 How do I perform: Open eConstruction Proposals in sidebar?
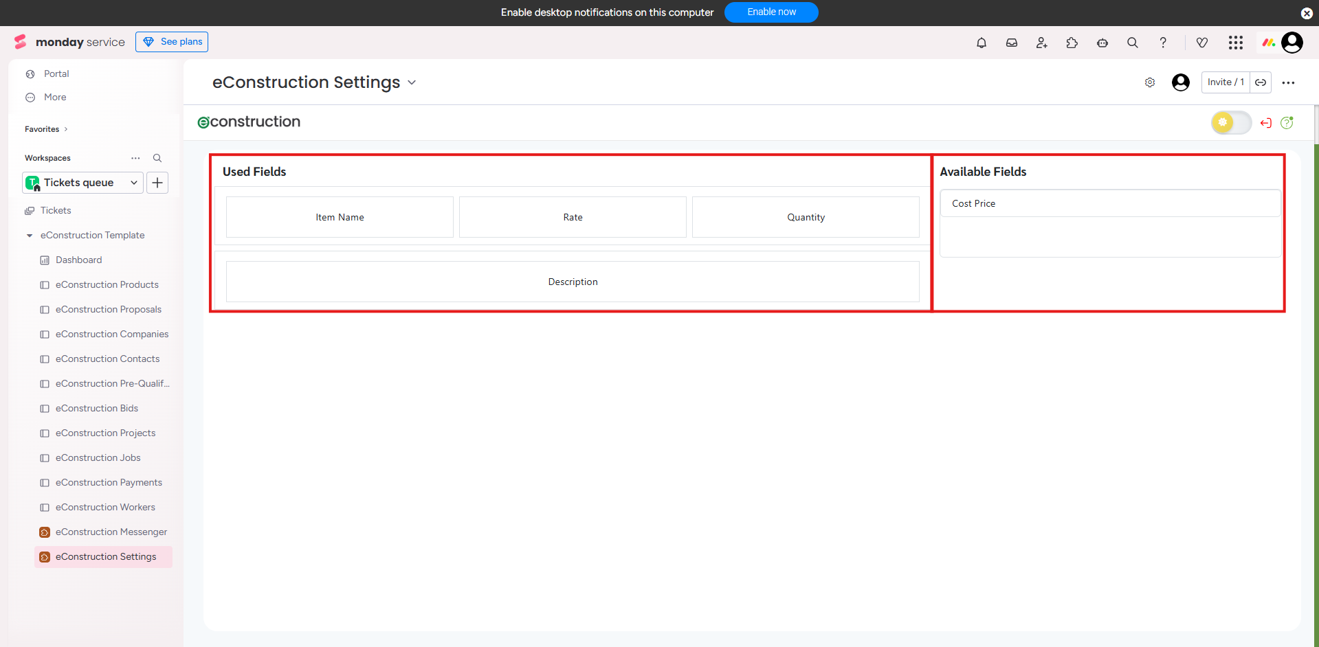109,310
